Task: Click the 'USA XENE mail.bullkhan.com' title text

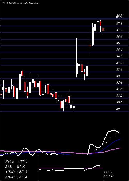Action: 21,3
